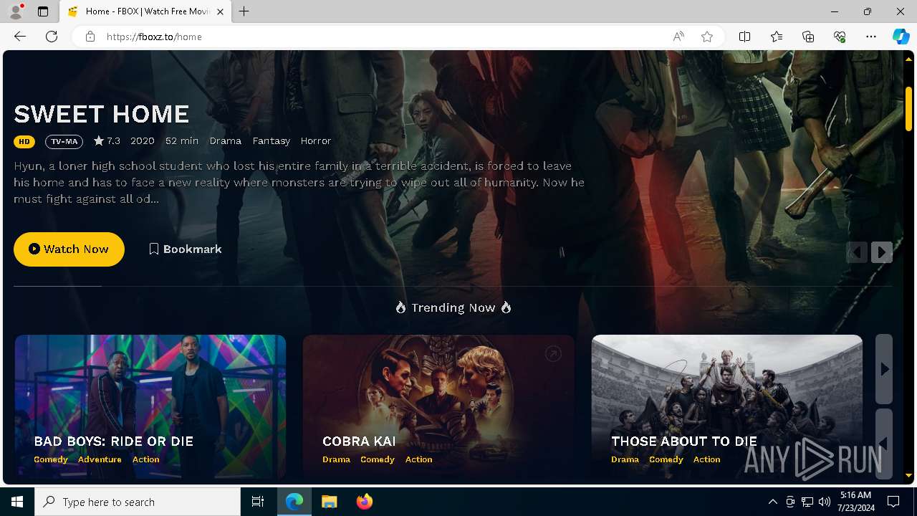Click the taskbar search box

coord(138,502)
